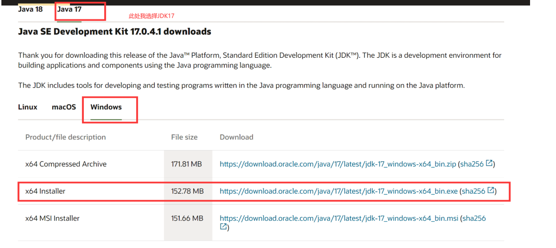Click the 'Download' column header
This screenshot has width=556, height=248.
(236, 137)
